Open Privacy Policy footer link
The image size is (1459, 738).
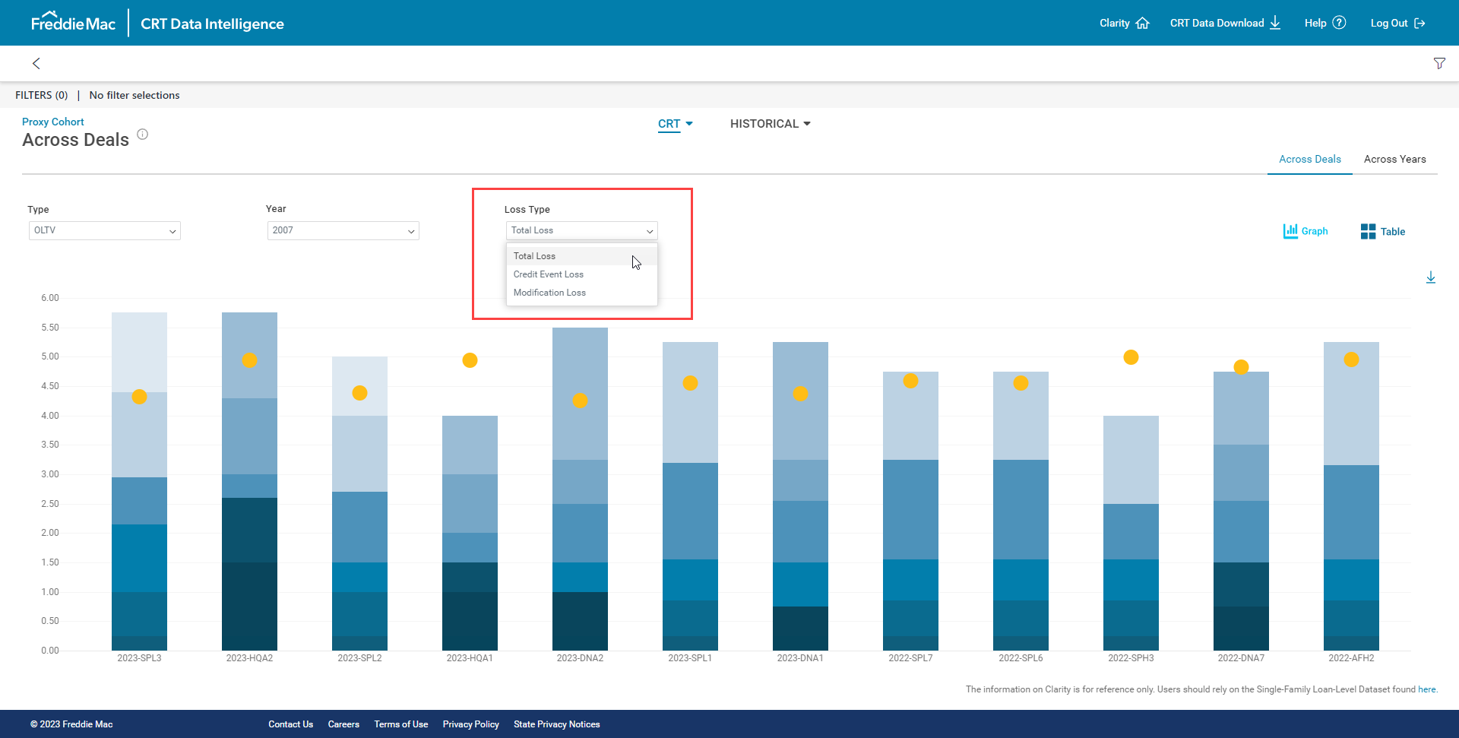click(x=471, y=724)
